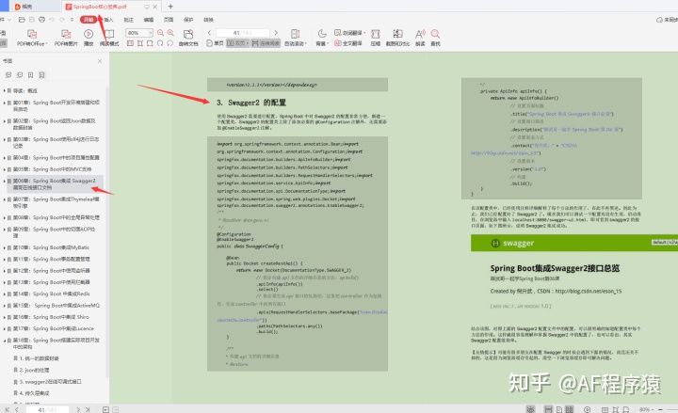This screenshot has width=678, height=413.
Task: Click status bar page number field
Action: (x=48, y=409)
